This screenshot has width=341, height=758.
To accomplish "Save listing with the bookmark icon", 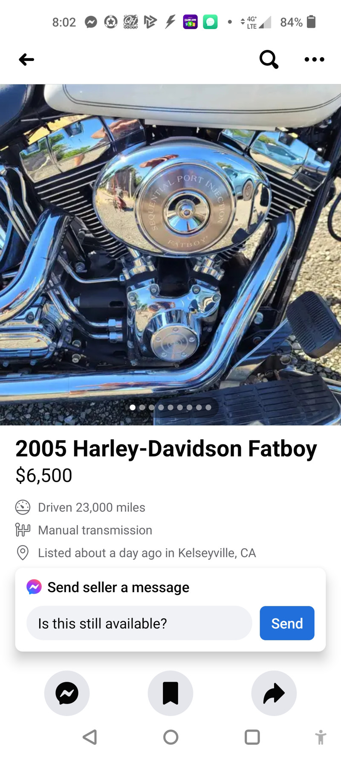I will click(x=170, y=693).
